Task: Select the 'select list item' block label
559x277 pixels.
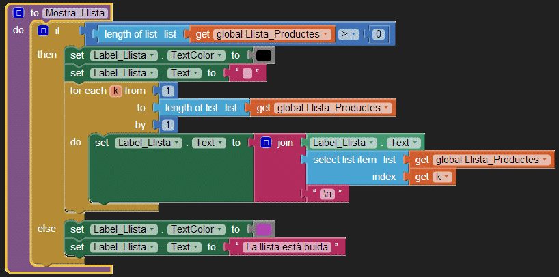Action: (x=344, y=160)
